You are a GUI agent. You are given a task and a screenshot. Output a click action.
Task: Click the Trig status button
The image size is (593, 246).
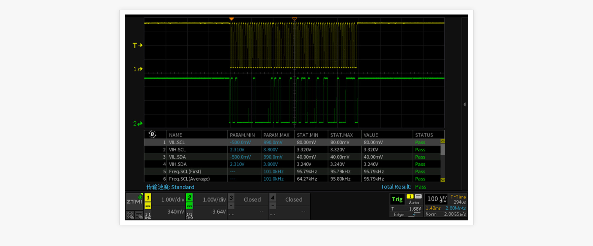[x=397, y=199]
